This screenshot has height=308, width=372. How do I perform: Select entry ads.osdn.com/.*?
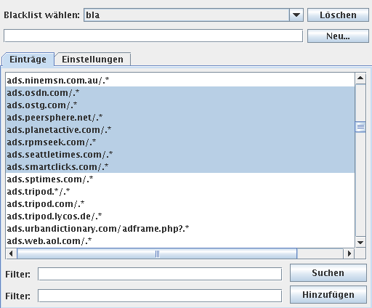click(180, 92)
